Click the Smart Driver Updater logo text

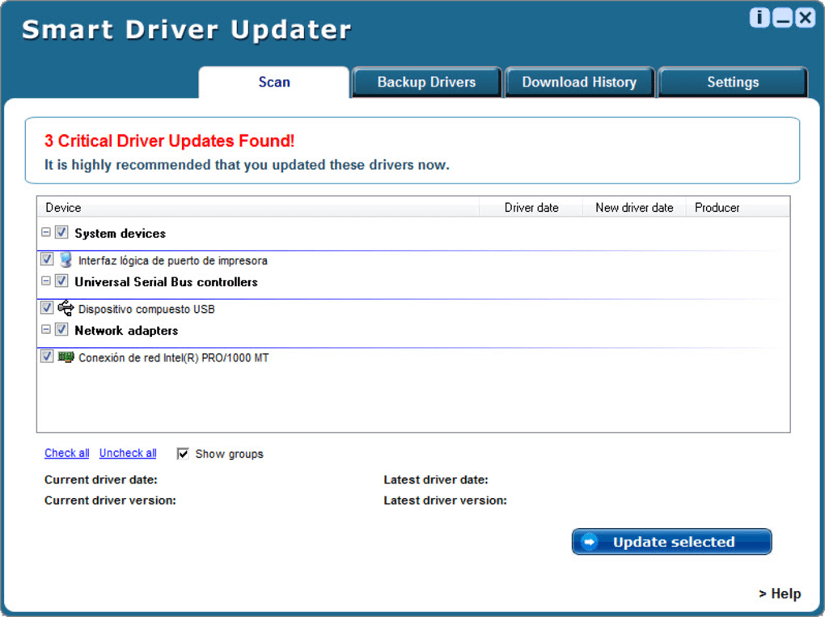tap(186, 29)
